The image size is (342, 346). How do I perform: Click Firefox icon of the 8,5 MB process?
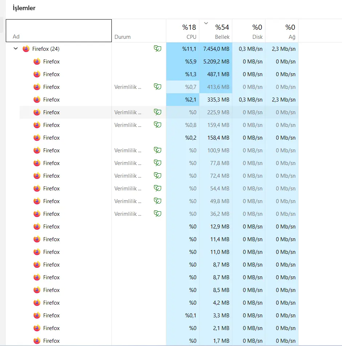click(37, 290)
